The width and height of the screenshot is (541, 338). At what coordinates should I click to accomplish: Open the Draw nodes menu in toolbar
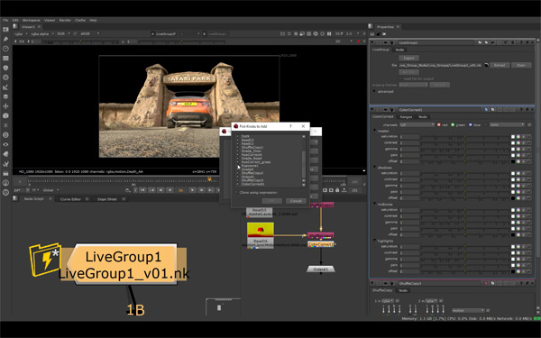[5, 39]
